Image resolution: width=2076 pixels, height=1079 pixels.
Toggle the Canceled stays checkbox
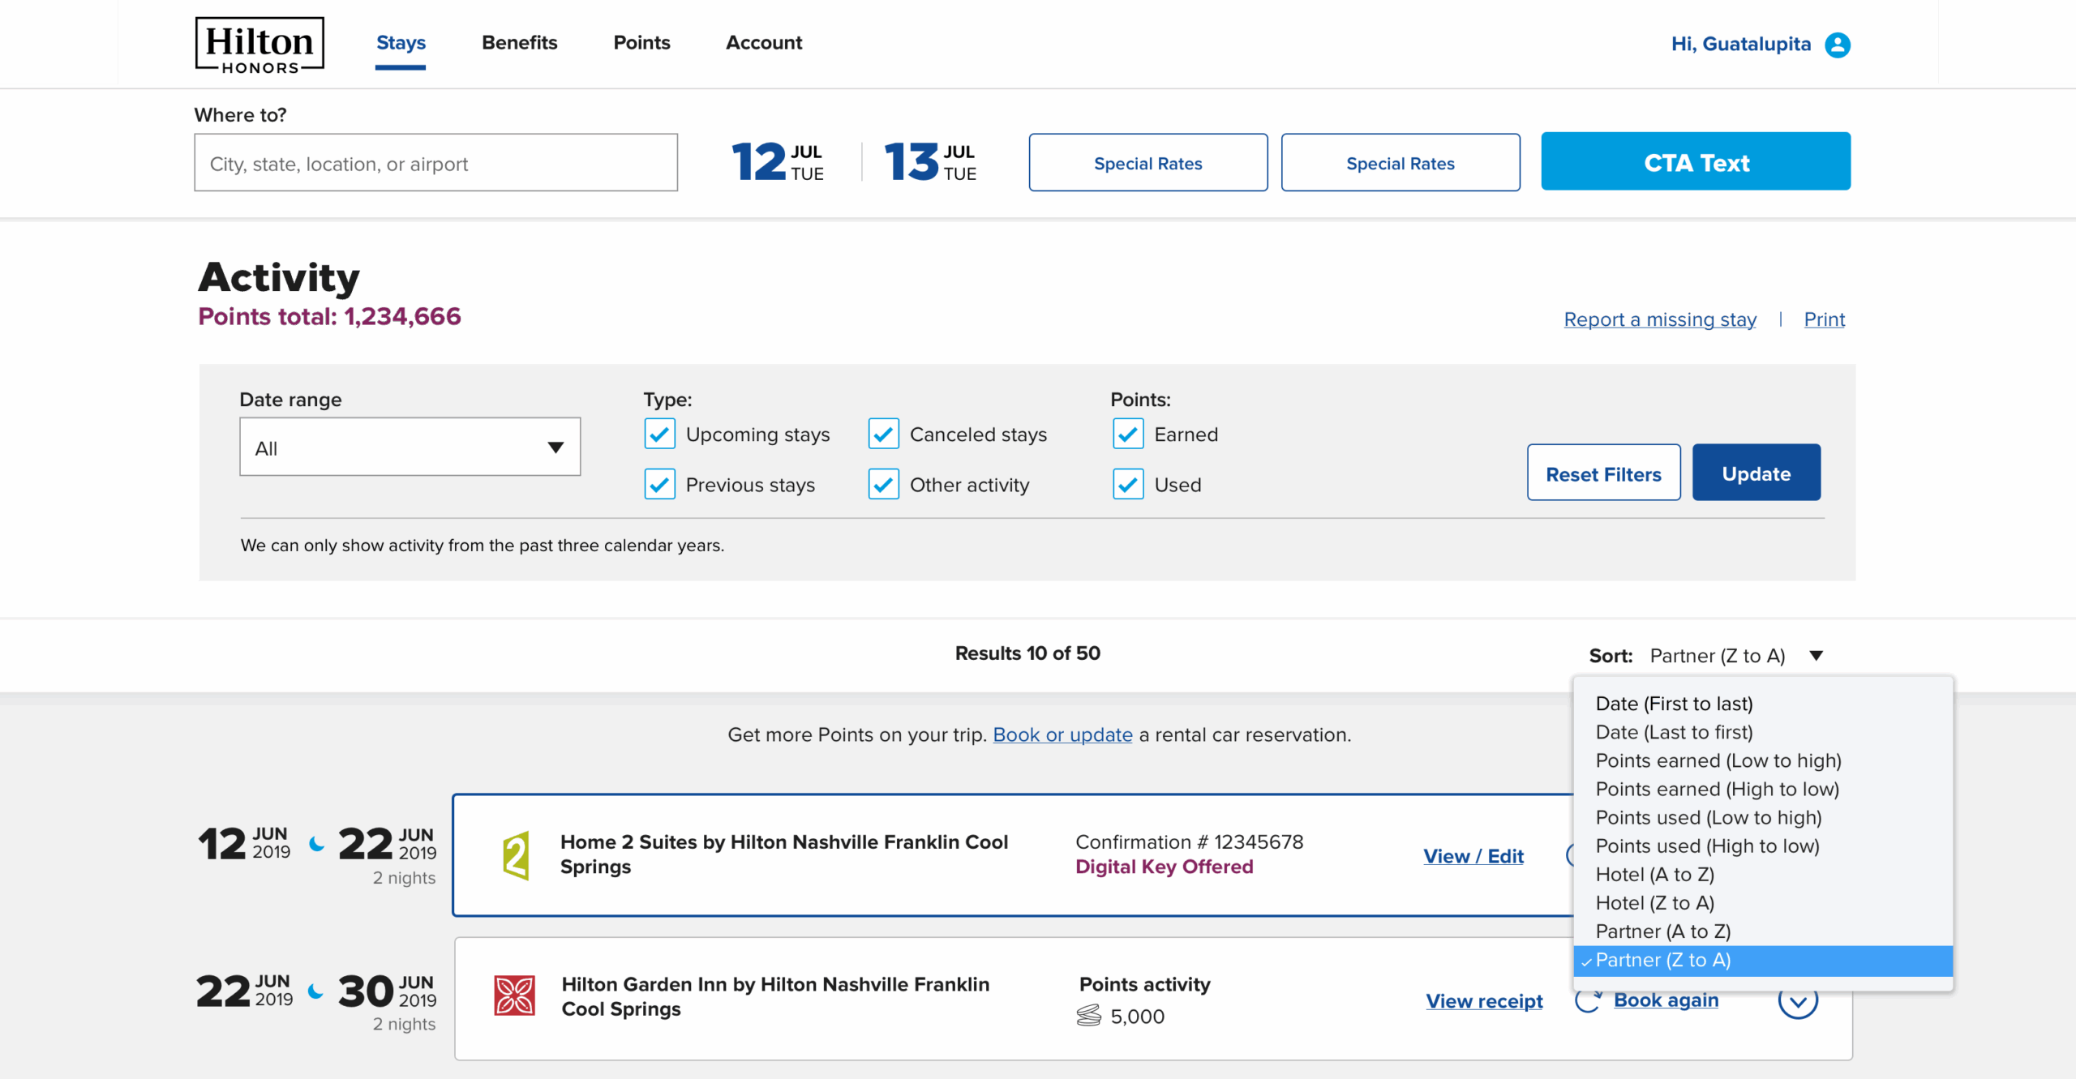coord(883,435)
